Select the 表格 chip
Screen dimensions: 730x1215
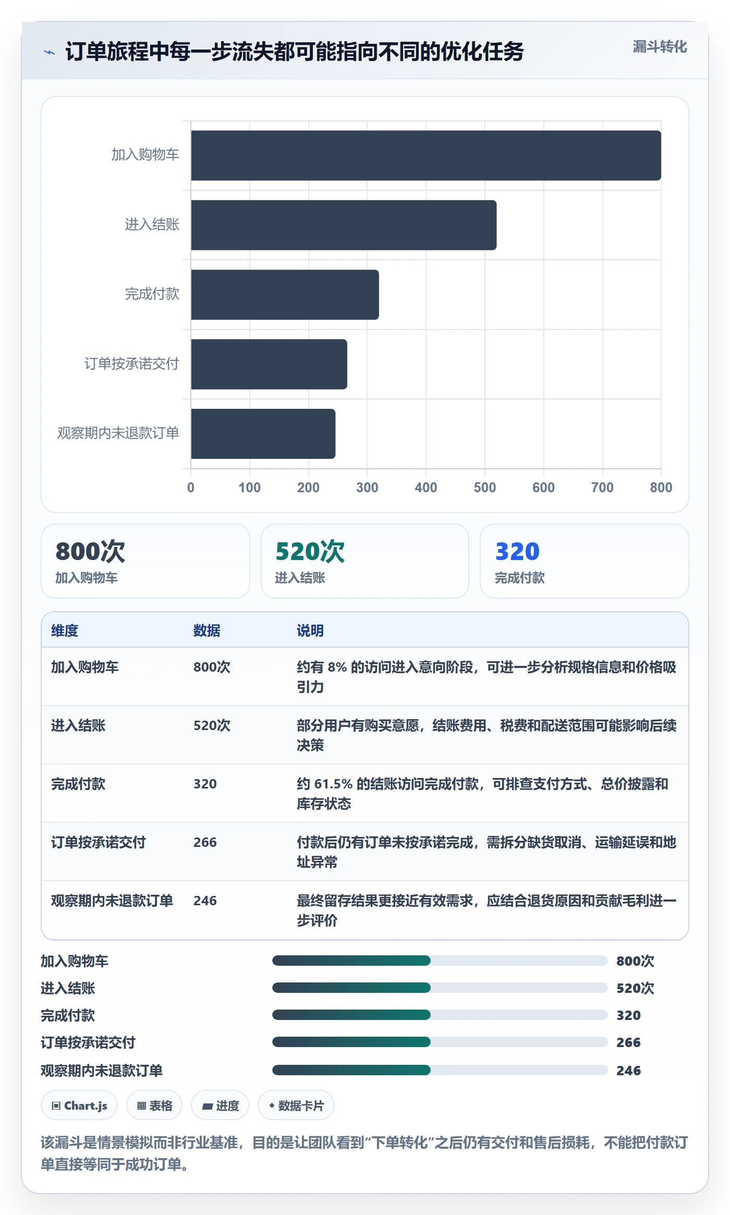154,1105
